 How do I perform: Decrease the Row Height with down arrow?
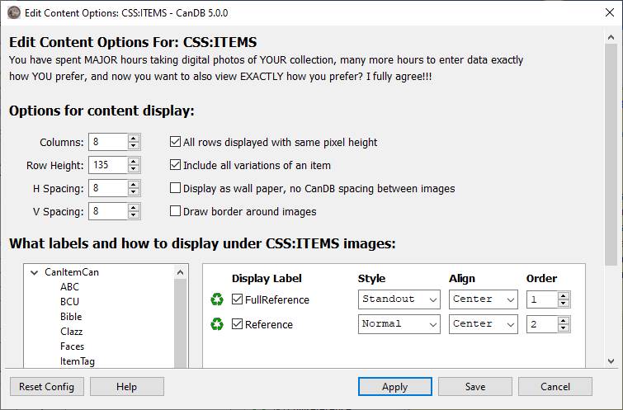[134, 169]
